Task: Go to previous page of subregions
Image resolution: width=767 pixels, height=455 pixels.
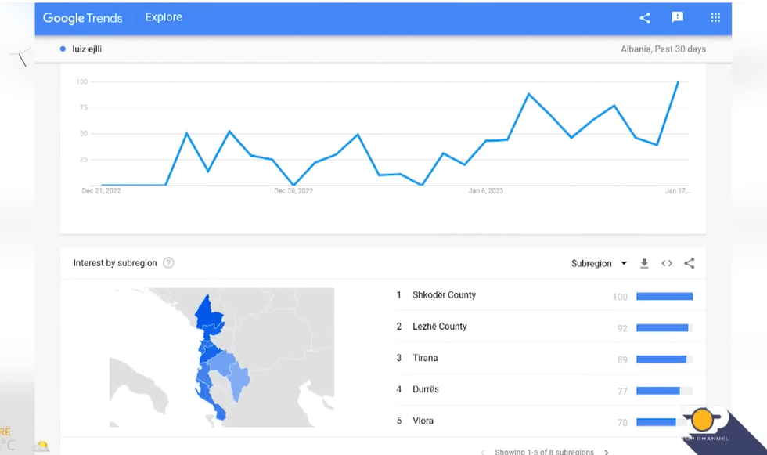Action: (482, 452)
